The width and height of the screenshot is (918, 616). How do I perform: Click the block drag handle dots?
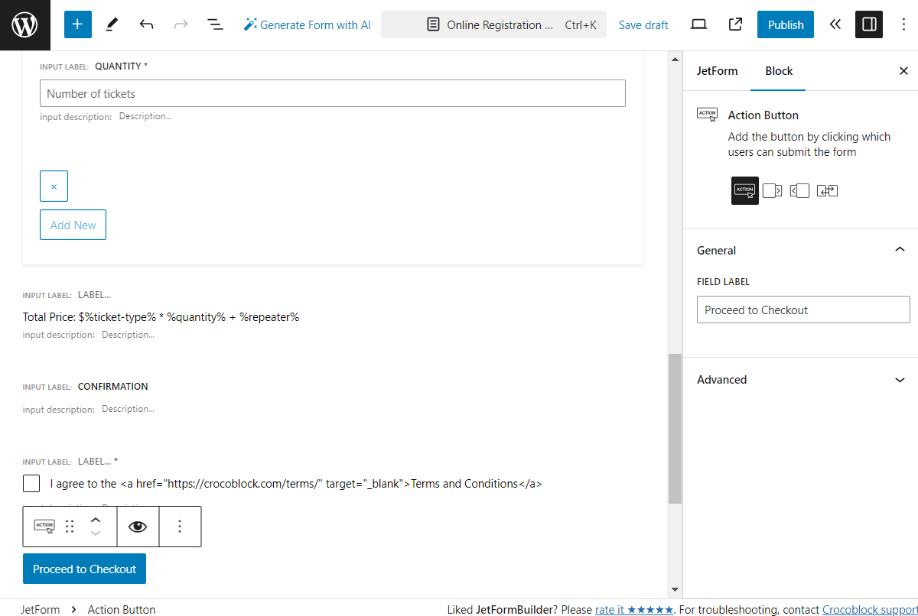click(70, 526)
